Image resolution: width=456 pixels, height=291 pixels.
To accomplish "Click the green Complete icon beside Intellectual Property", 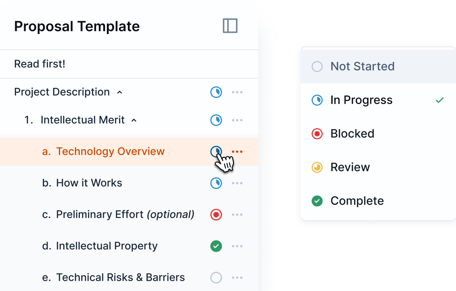I will pyautogui.click(x=216, y=246).
